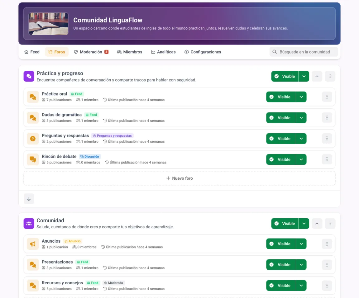The image size is (359, 298).
Task: Click the Práctica oral forum icon
Action: [x=33, y=97]
